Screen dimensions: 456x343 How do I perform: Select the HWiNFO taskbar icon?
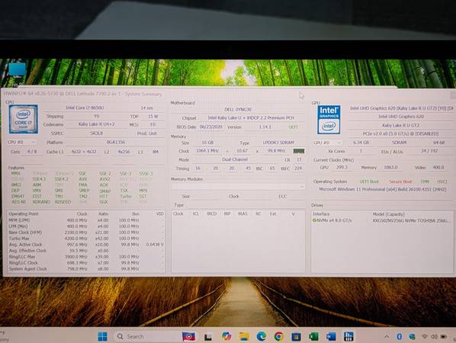(x=348, y=337)
